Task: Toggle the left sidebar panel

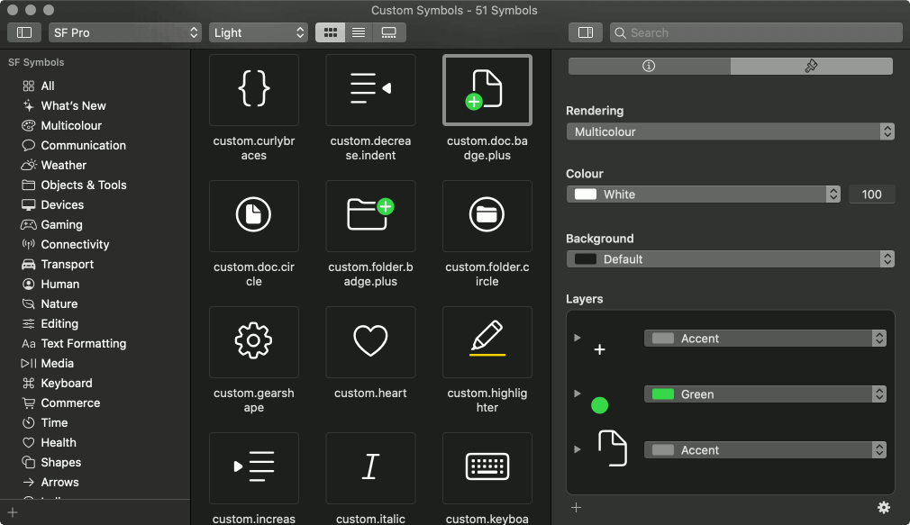Action: coord(23,32)
